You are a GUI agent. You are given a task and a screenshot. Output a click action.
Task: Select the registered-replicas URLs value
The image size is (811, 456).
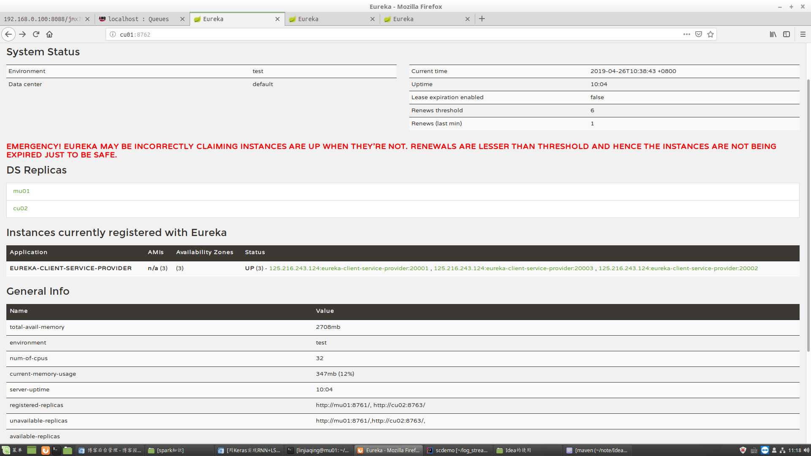click(x=370, y=405)
